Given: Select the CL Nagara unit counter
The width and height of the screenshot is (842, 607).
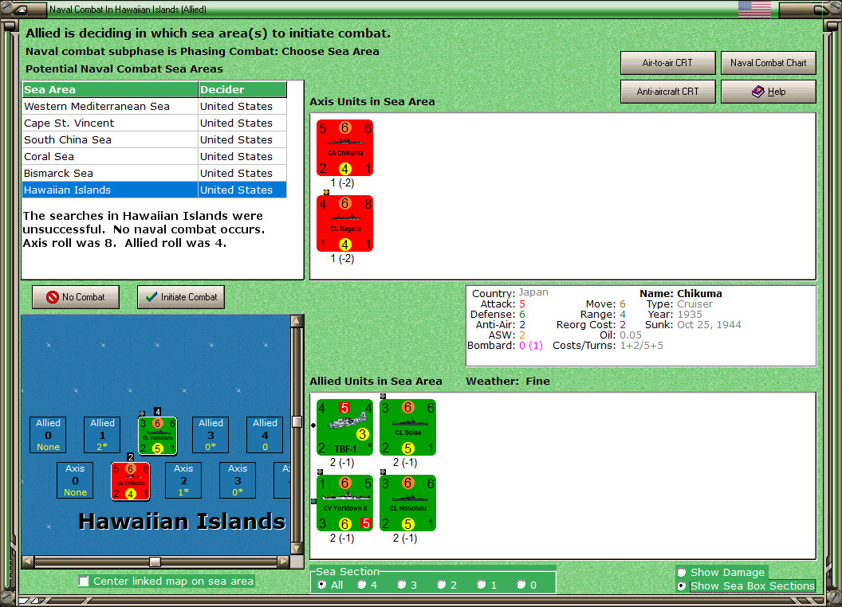Looking at the screenshot, I should 344,223.
